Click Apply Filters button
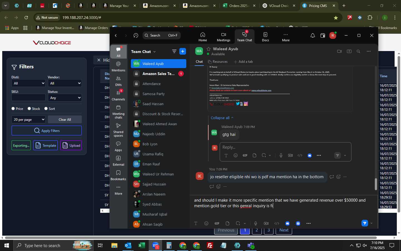This screenshot has width=401, height=251. click(x=47, y=131)
